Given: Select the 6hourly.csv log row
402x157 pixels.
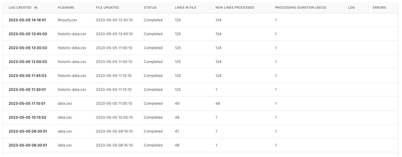Looking at the screenshot, I should pyautogui.click(x=67, y=20).
